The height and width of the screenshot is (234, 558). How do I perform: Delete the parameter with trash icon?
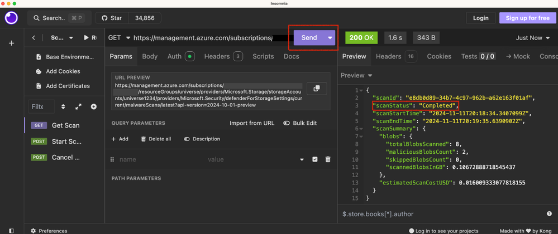[328, 159]
